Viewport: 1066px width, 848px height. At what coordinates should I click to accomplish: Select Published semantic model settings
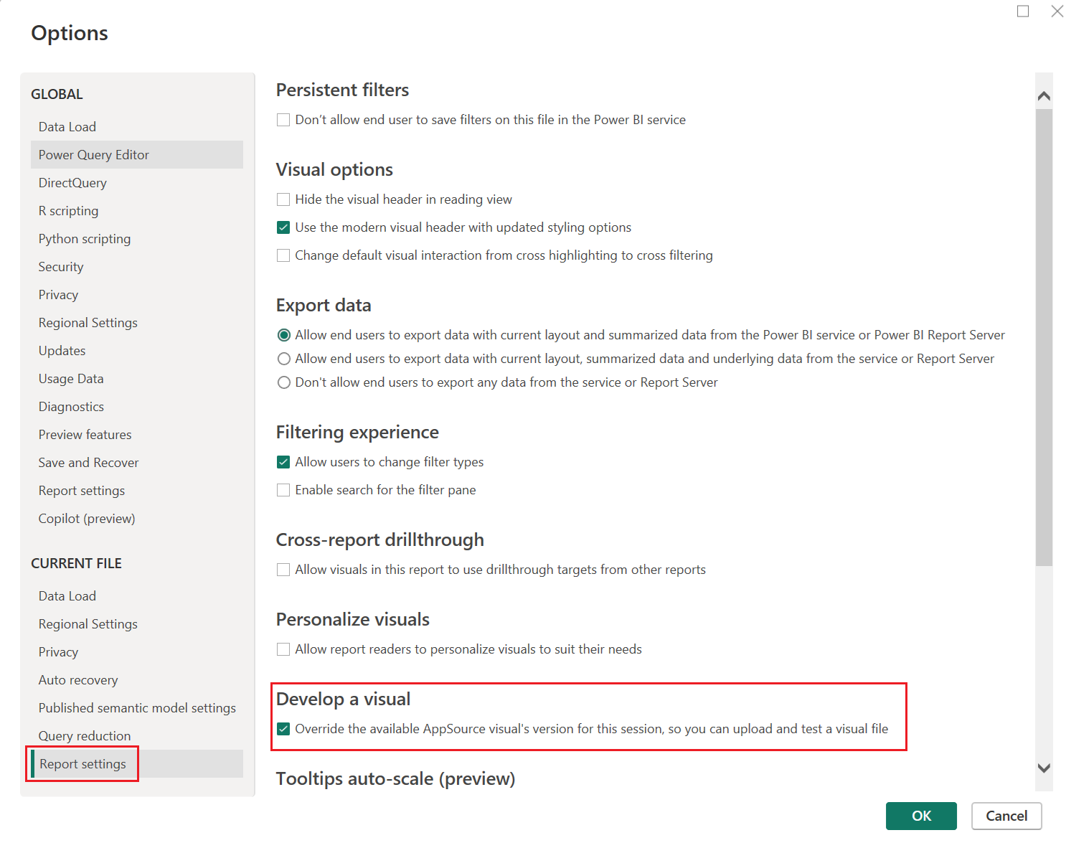[x=136, y=707]
